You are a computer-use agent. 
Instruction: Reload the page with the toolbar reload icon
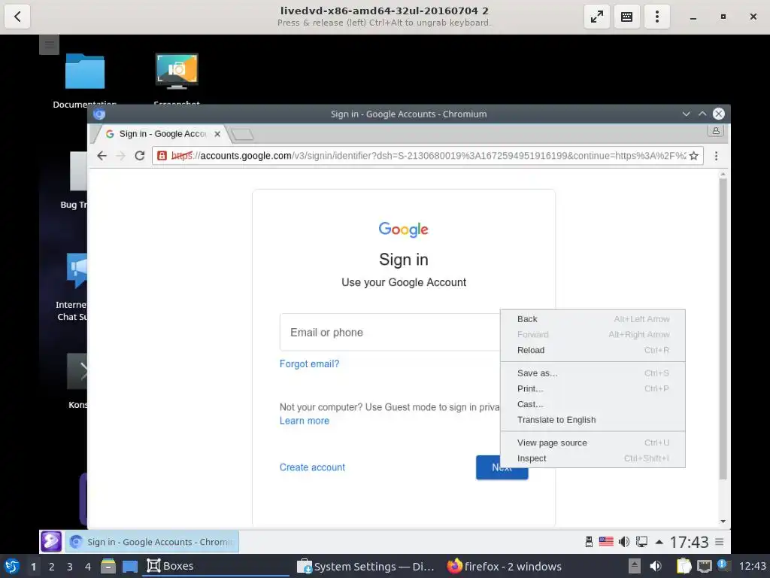pos(139,156)
